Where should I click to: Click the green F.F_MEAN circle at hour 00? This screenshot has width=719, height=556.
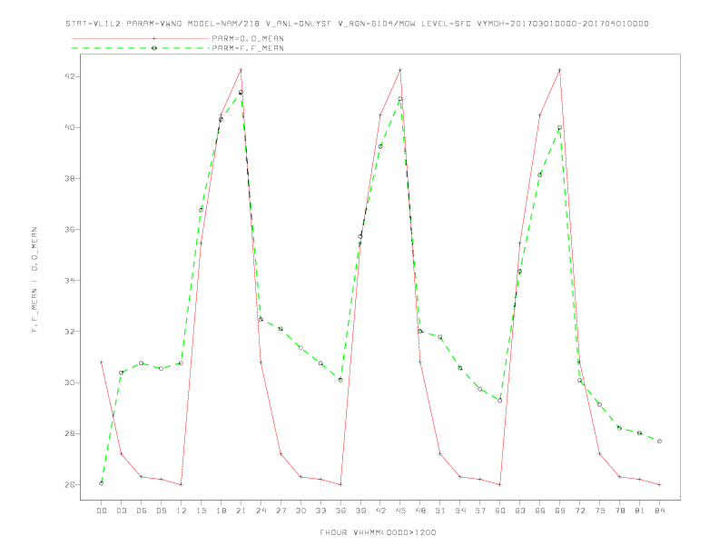pyautogui.click(x=102, y=483)
